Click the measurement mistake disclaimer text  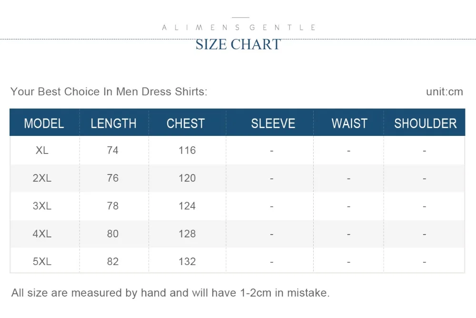(x=170, y=293)
